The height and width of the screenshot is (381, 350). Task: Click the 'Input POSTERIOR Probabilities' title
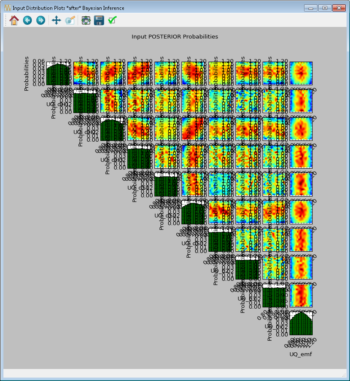[x=175, y=37]
